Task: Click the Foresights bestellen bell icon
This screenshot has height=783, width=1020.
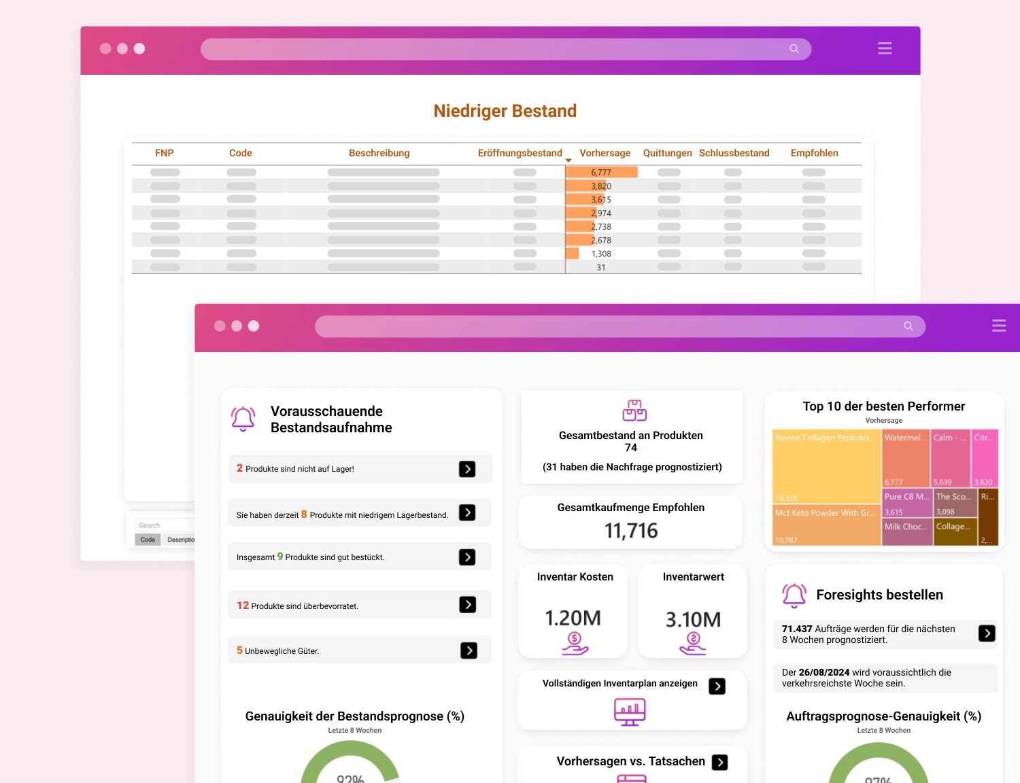Action: 794,595
